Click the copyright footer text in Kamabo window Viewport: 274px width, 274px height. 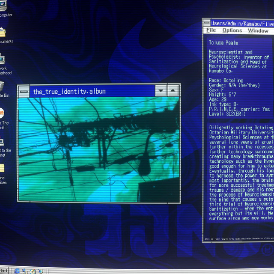click(x=239, y=239)
